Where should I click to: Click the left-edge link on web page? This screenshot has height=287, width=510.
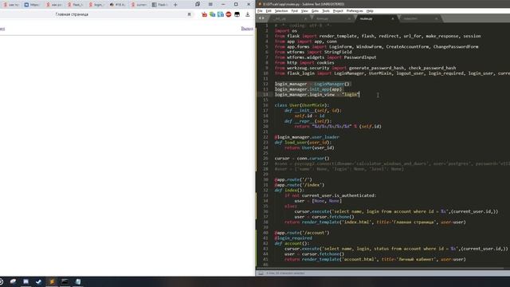[2, 29]
